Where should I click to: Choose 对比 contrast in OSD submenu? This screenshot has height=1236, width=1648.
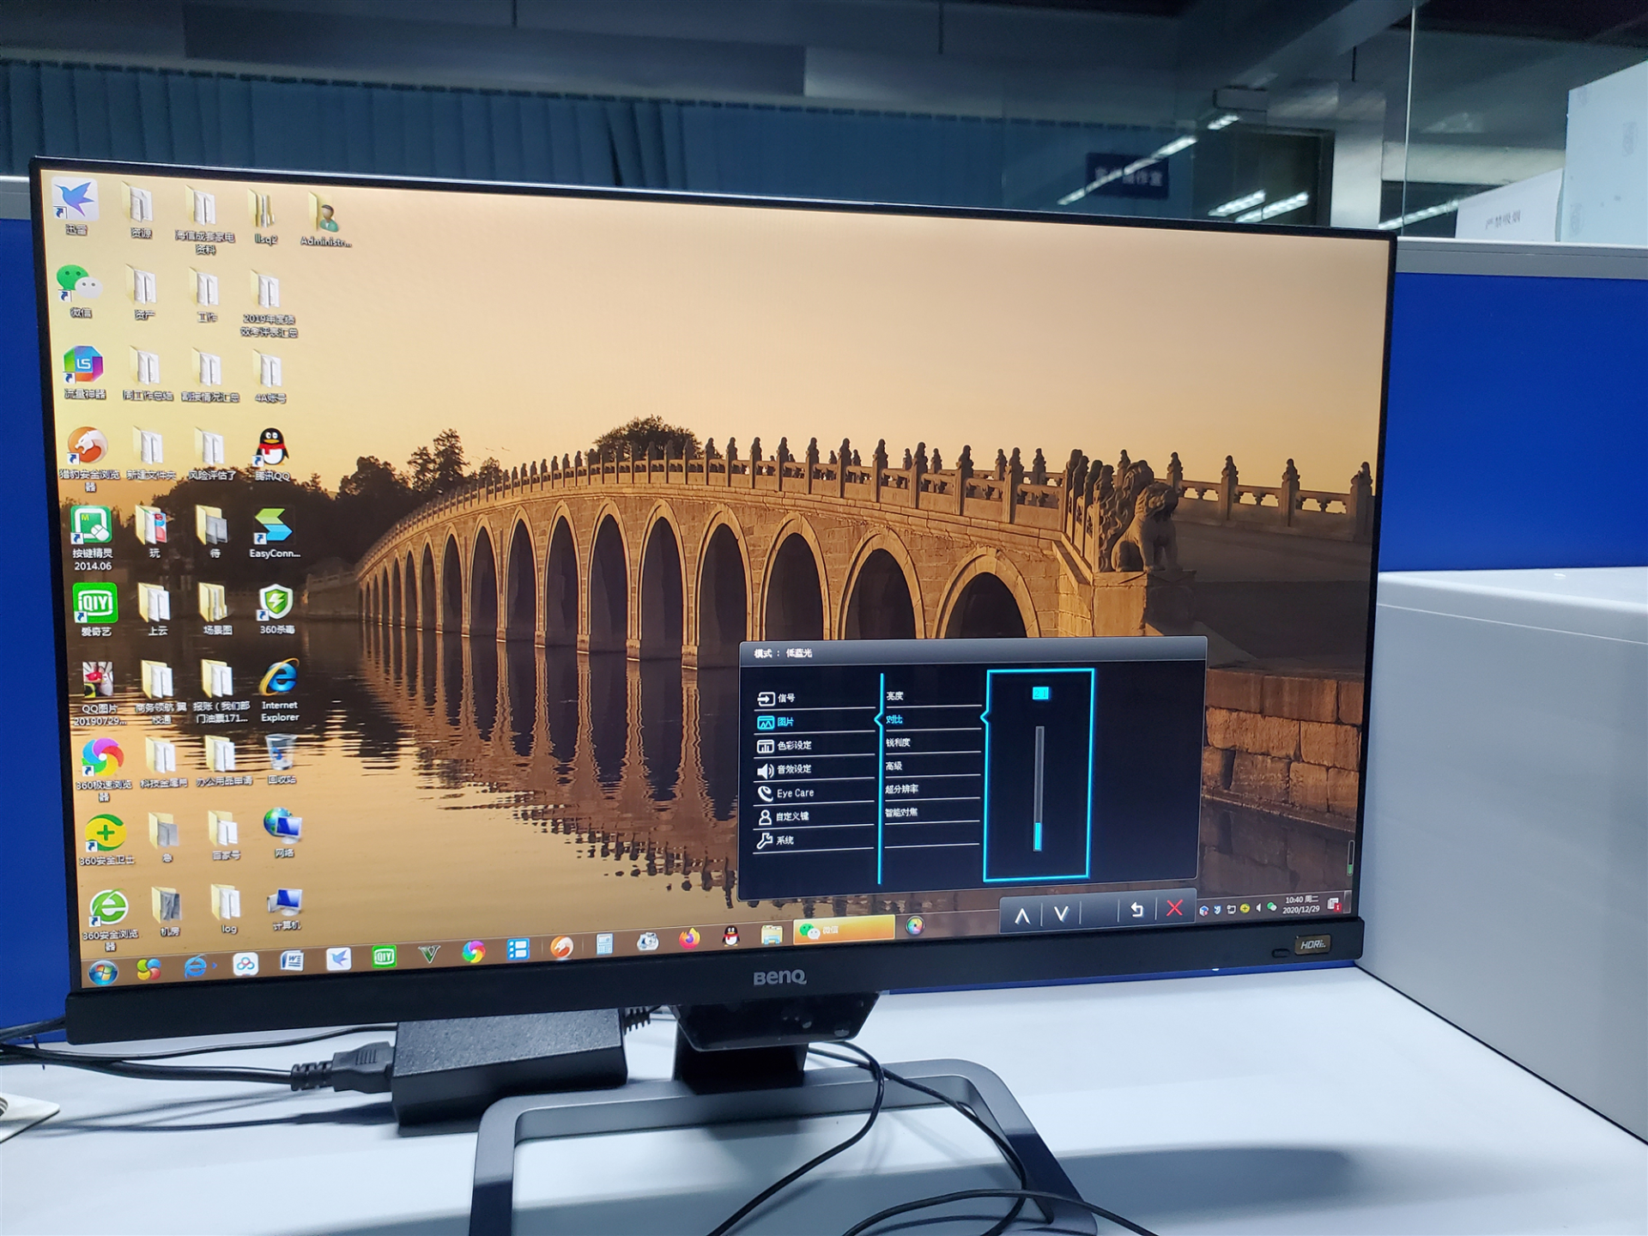(x=932, y=719)
